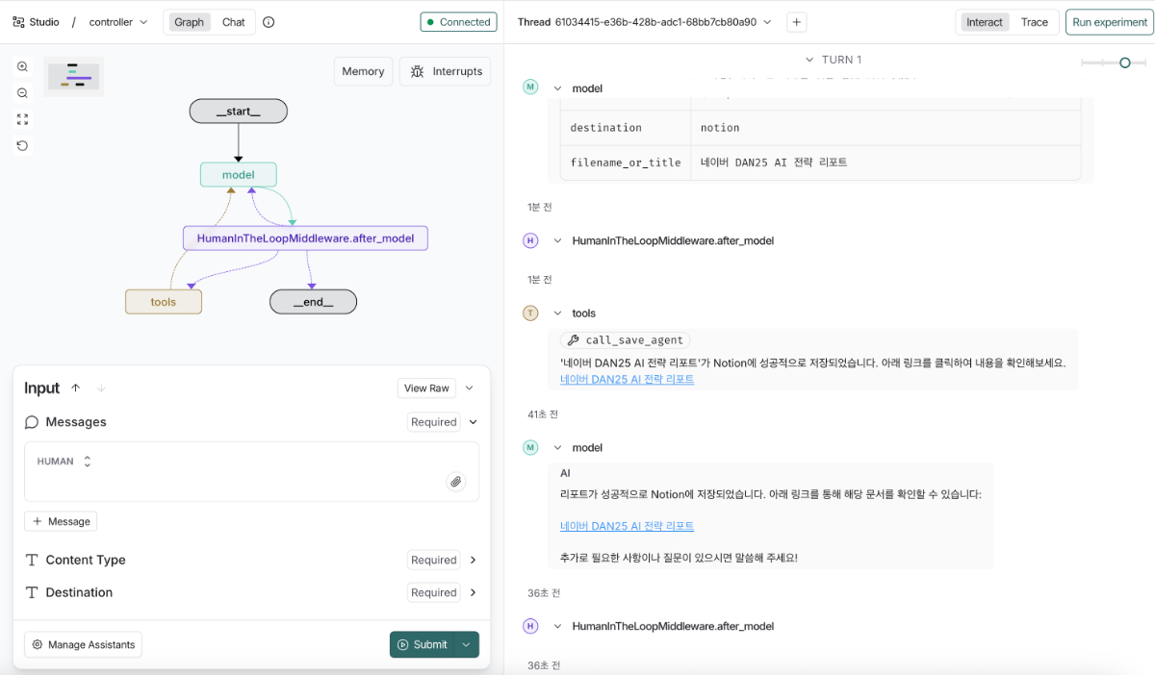Switch to Trace mode
The image size is (1155, 675).
(1034, 22)
